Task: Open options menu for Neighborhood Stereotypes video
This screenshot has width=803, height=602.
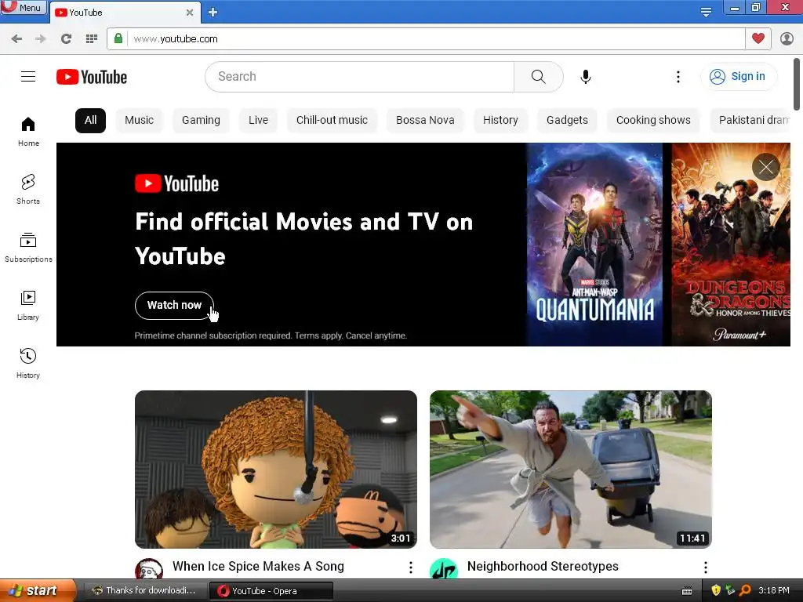Action: [706, 568]
